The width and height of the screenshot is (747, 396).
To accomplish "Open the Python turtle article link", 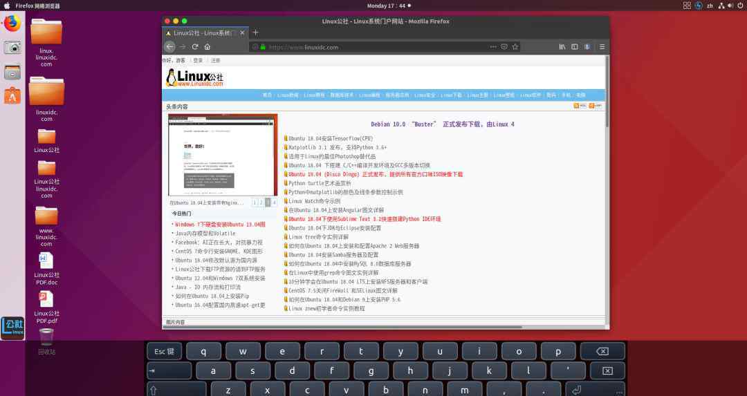I will 320,183.
